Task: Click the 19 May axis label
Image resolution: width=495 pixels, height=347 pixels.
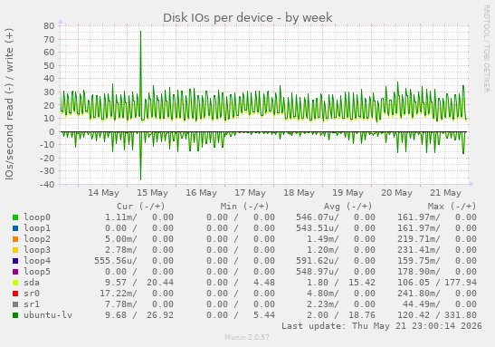Action: [x=347, y=193]
